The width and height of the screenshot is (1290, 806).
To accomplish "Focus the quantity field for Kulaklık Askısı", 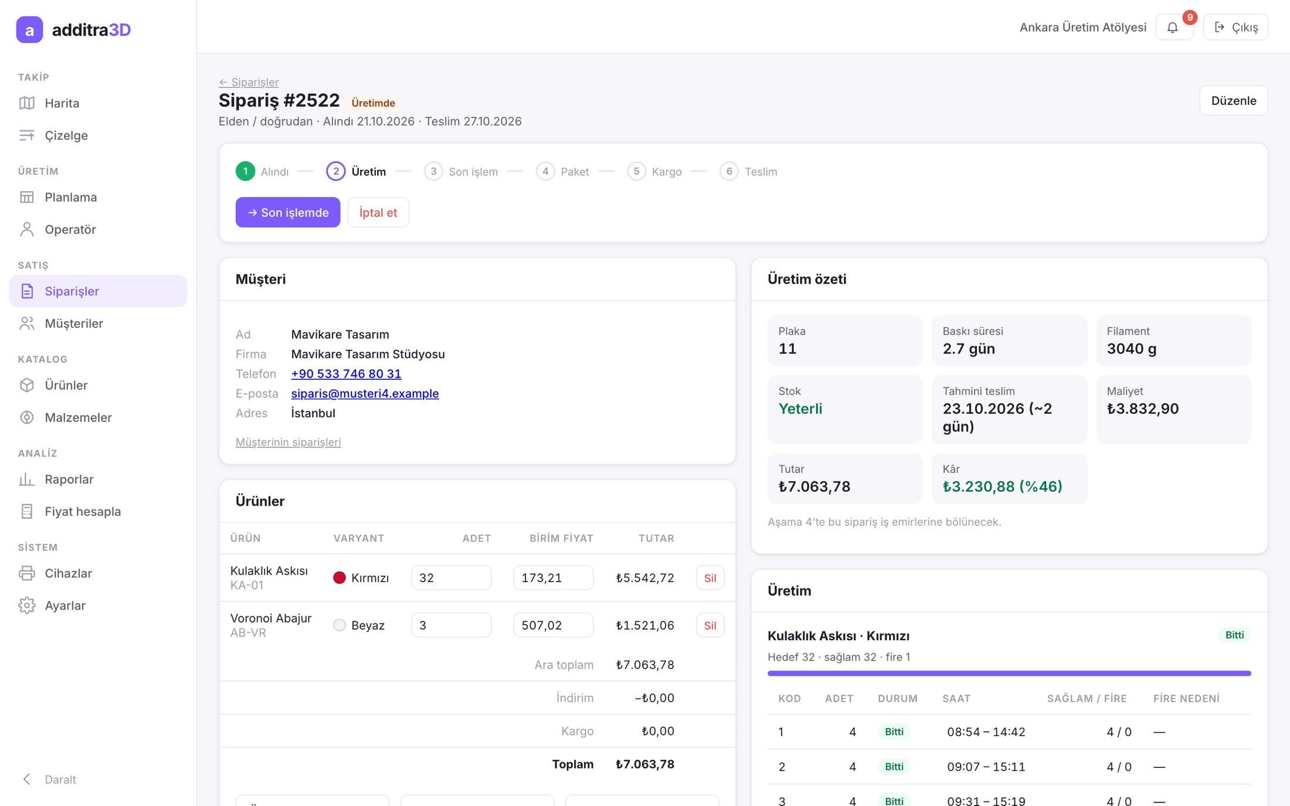I will point(451,578).
